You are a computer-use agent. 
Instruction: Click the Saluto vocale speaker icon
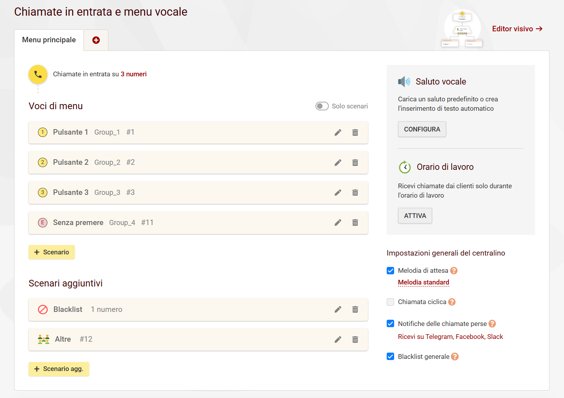pyautogui.click(x=404, y=81)
